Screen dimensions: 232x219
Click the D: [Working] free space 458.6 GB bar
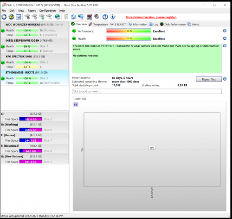31,130
